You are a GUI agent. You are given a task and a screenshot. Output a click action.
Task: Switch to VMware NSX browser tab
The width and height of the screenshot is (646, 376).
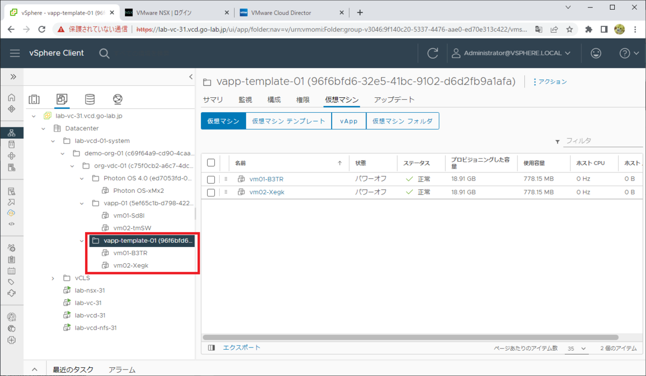[176, 12]
